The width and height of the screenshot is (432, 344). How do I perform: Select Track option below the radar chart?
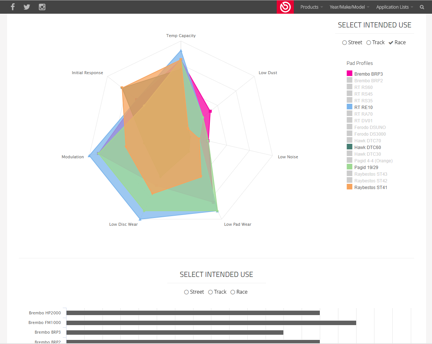pyautogui.click(x=211, y=292)
